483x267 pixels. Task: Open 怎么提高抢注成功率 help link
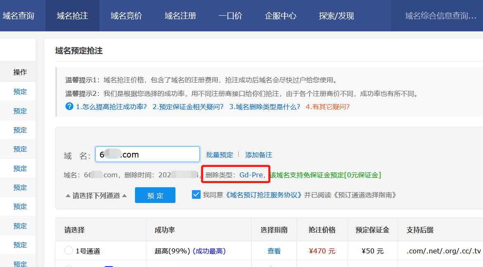coord(111,107)
